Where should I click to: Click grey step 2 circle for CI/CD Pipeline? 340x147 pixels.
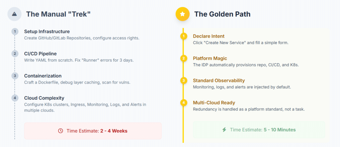[15, 54]
